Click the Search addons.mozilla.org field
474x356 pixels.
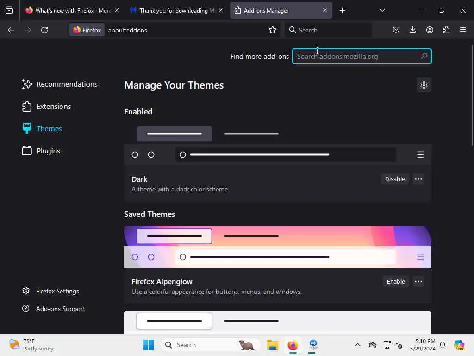tap(362, 56)
